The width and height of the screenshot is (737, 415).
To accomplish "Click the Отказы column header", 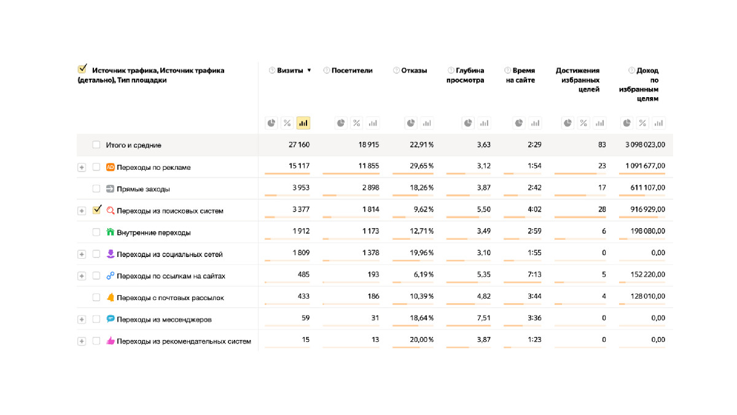I will pyautogui.click(x=414, y=71).
